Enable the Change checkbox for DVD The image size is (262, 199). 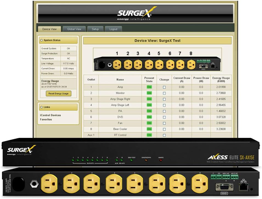[x=164, y=117]
